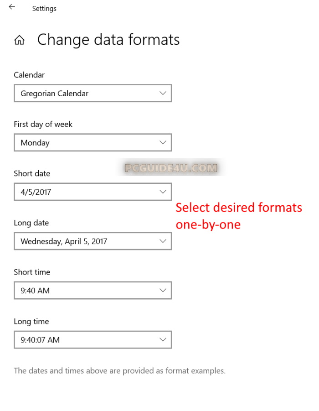Click the back arrow icon
This screenshot has height=411, width=319.
point(12,7)
